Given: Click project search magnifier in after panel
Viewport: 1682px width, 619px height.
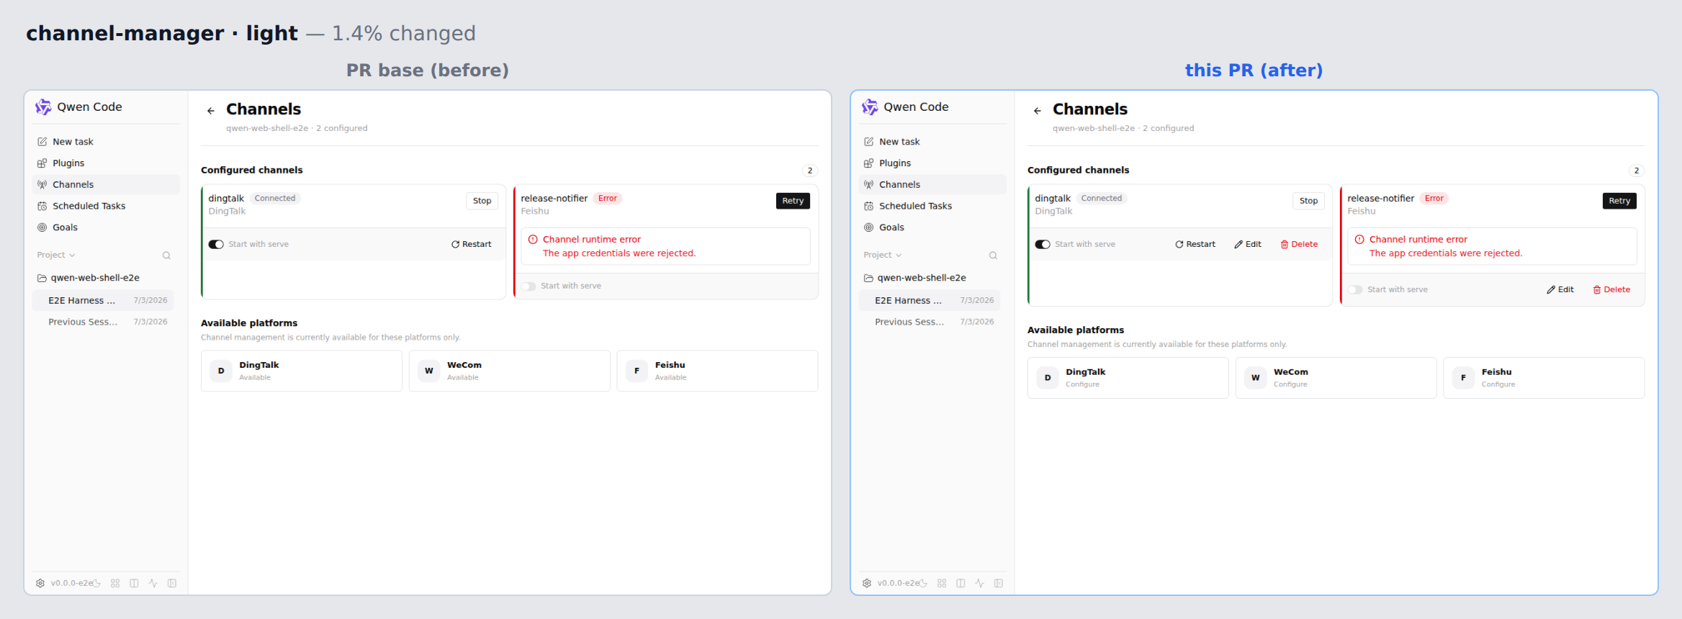Looking at the screenshot, I should pos(993,256).
